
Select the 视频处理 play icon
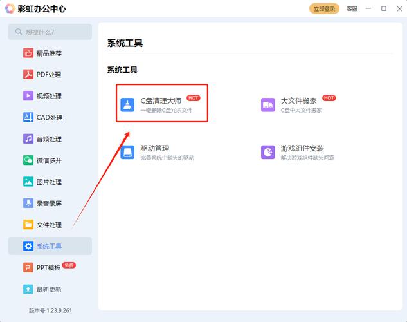click(28, 96)
